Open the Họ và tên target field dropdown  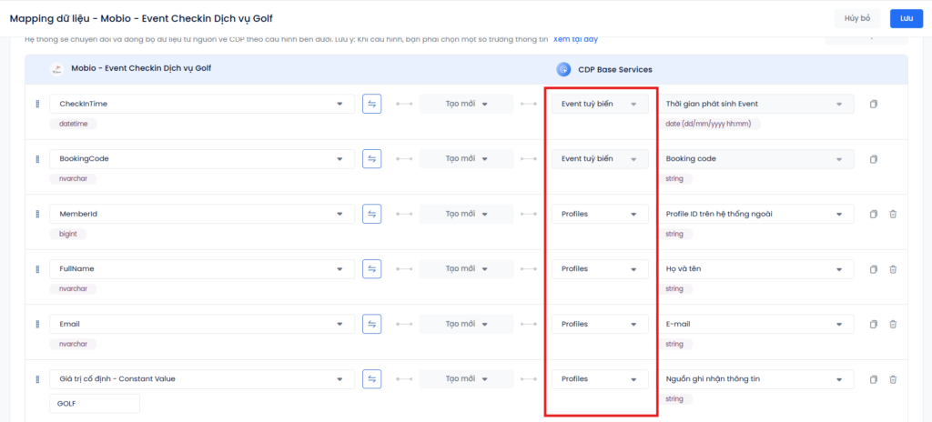point(757,269)
